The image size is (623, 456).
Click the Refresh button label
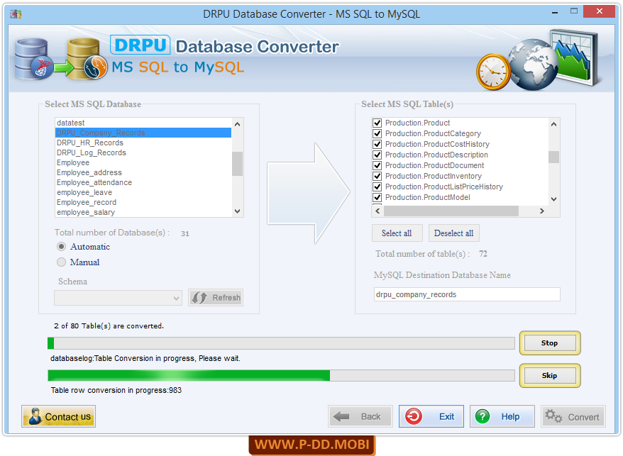click(x=226, y=298)
